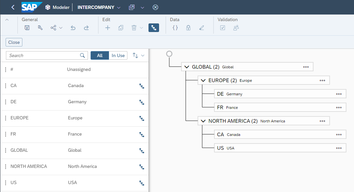Image resolution: width=354 pixels, height=192 pixels.
Task: Click the magnifier search icon
Action: click(x=82, y=55)
